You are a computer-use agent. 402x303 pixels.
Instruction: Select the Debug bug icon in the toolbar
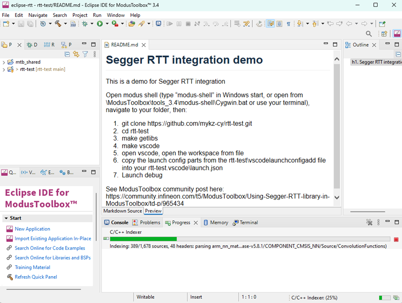84,23
